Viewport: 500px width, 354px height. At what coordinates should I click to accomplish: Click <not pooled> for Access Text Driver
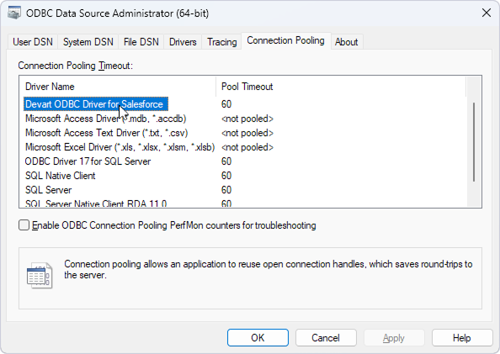coord(247,133)
